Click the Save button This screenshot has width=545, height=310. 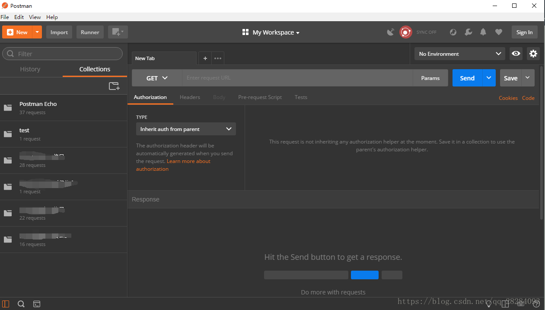tap(510, 78)
